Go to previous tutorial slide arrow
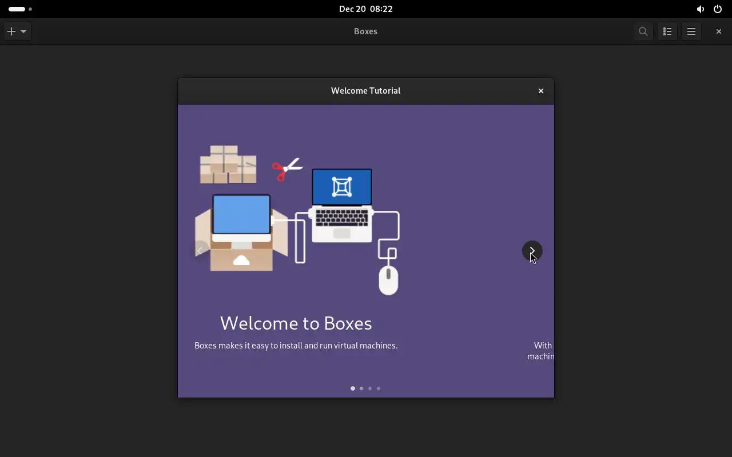The image size is (732, 457). (200, 251)
